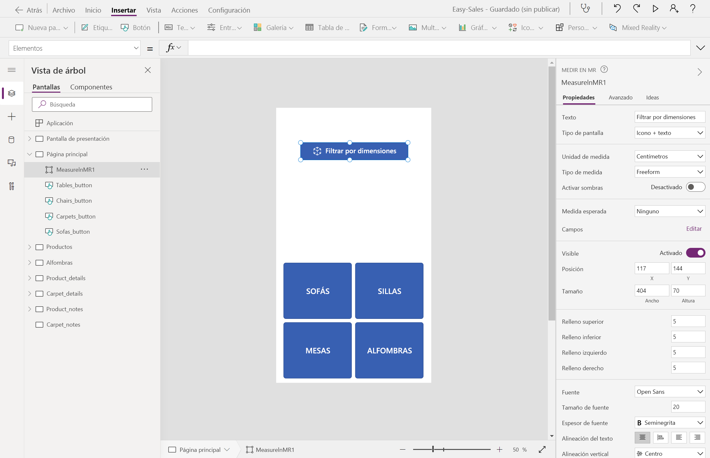Select the Filtrar por dimensiones control
Screen dimensions: 710x458
point(354,151)
